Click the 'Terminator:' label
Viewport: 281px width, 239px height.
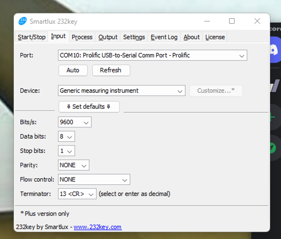click(35, 194)
